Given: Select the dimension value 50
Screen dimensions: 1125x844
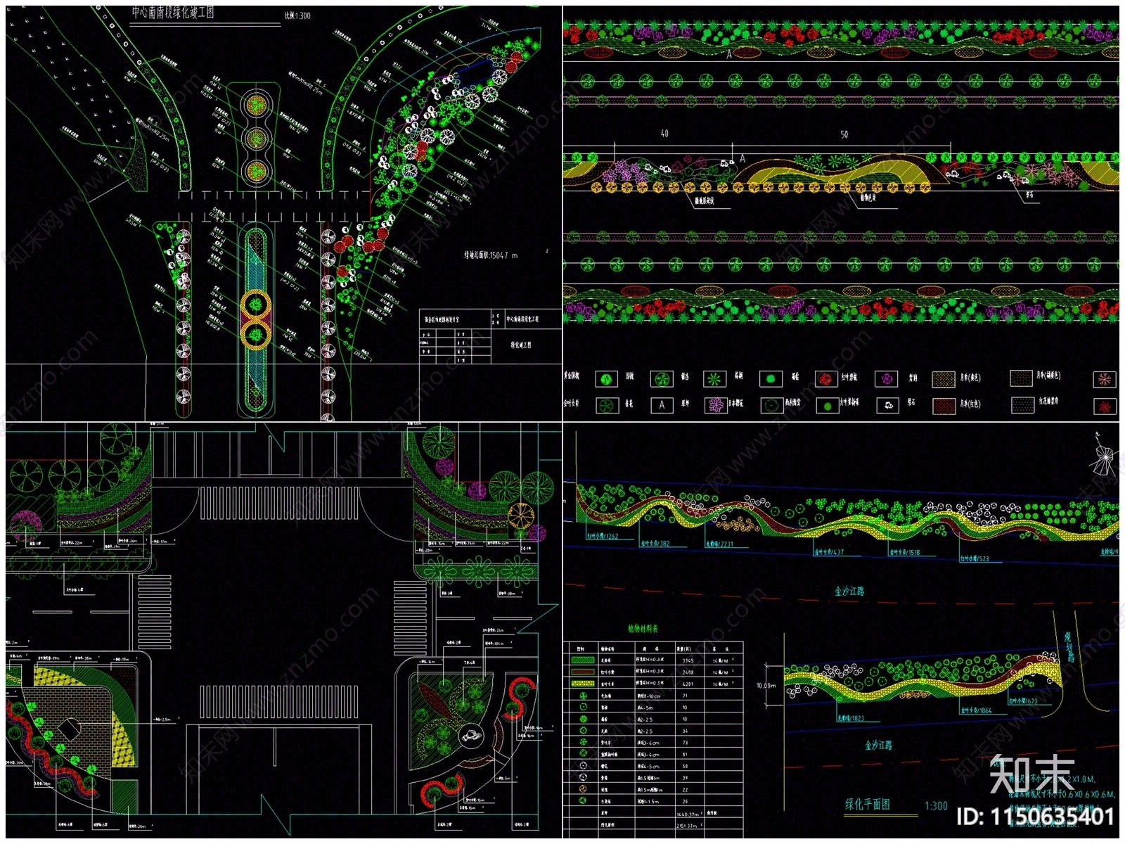Looking at the screenshot, I should coord(844,134).
